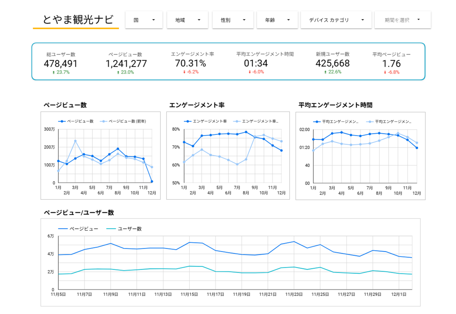This screenshot has height=314, width=456.
Task: Click the red down arrow beside -6.2%
Action: pos(184,72)
